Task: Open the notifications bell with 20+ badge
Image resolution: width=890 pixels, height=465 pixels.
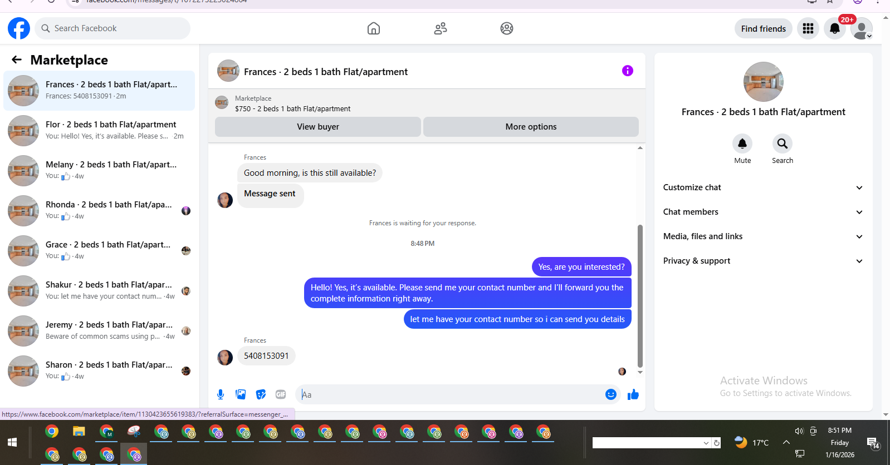Action: [835, 28]
